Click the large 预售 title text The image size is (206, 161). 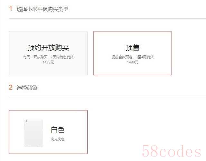pos(132,48)
